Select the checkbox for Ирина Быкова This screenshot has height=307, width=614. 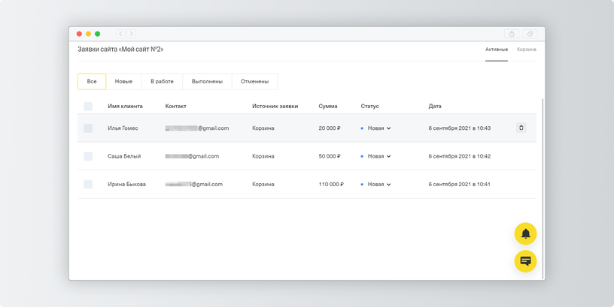click(x=88, y=185)
